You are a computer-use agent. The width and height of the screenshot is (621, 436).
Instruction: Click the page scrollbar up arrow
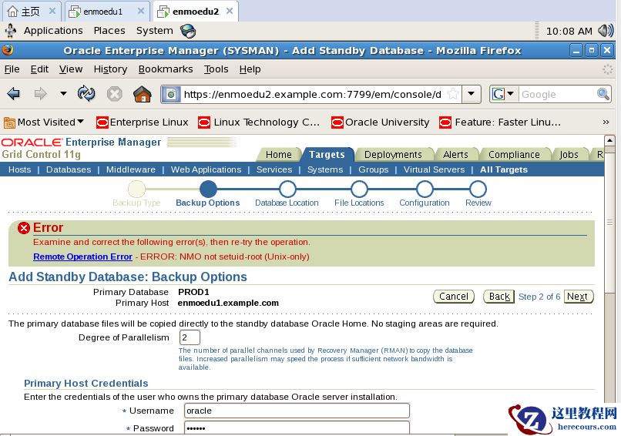coord(609,140)
